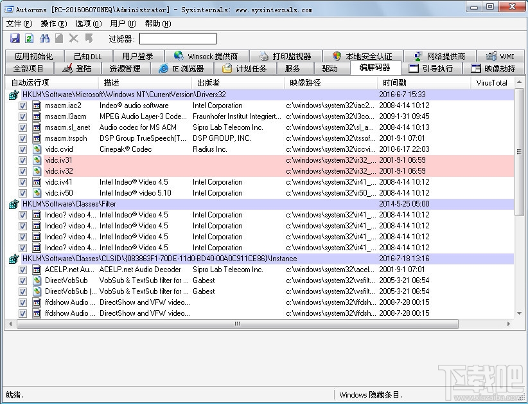Open the 用户(U) menu

click(123, 24)
